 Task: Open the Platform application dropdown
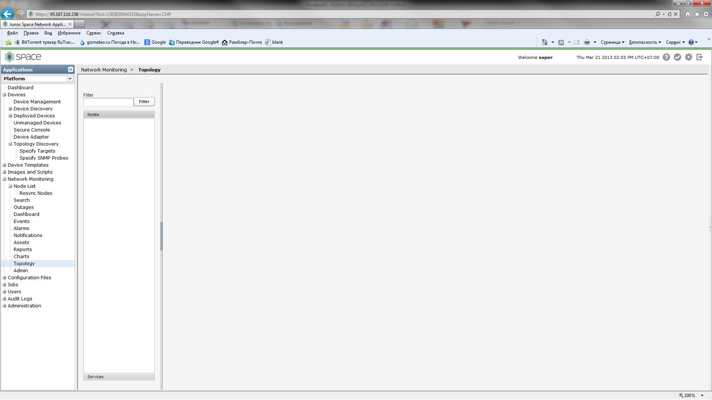click(69, 79)
